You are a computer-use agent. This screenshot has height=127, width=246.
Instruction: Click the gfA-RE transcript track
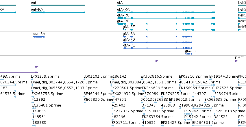[x=169, y=30]
